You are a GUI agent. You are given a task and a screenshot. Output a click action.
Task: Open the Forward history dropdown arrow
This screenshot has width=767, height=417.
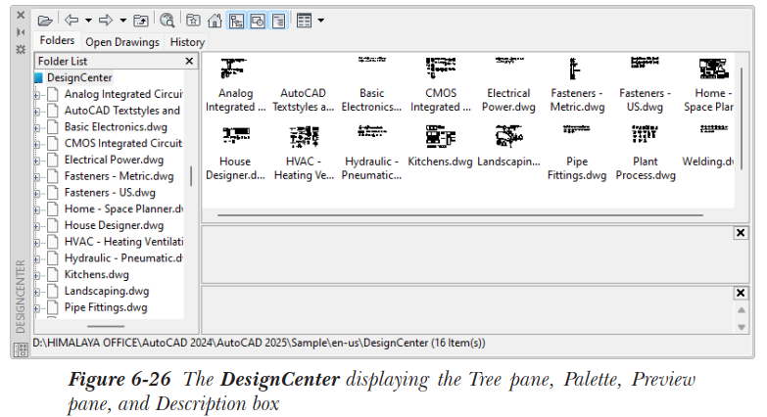click(x=122, y=21)
